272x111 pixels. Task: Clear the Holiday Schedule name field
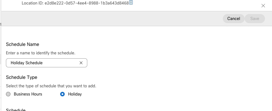click(x=81, y=63)
